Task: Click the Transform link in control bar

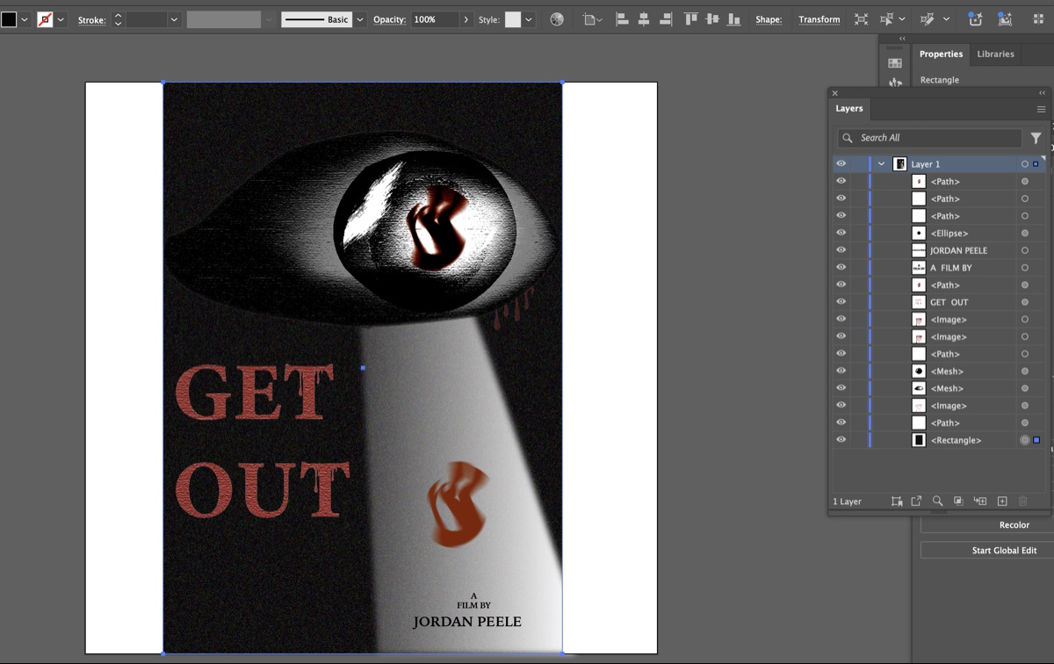Action: (819, 19)
